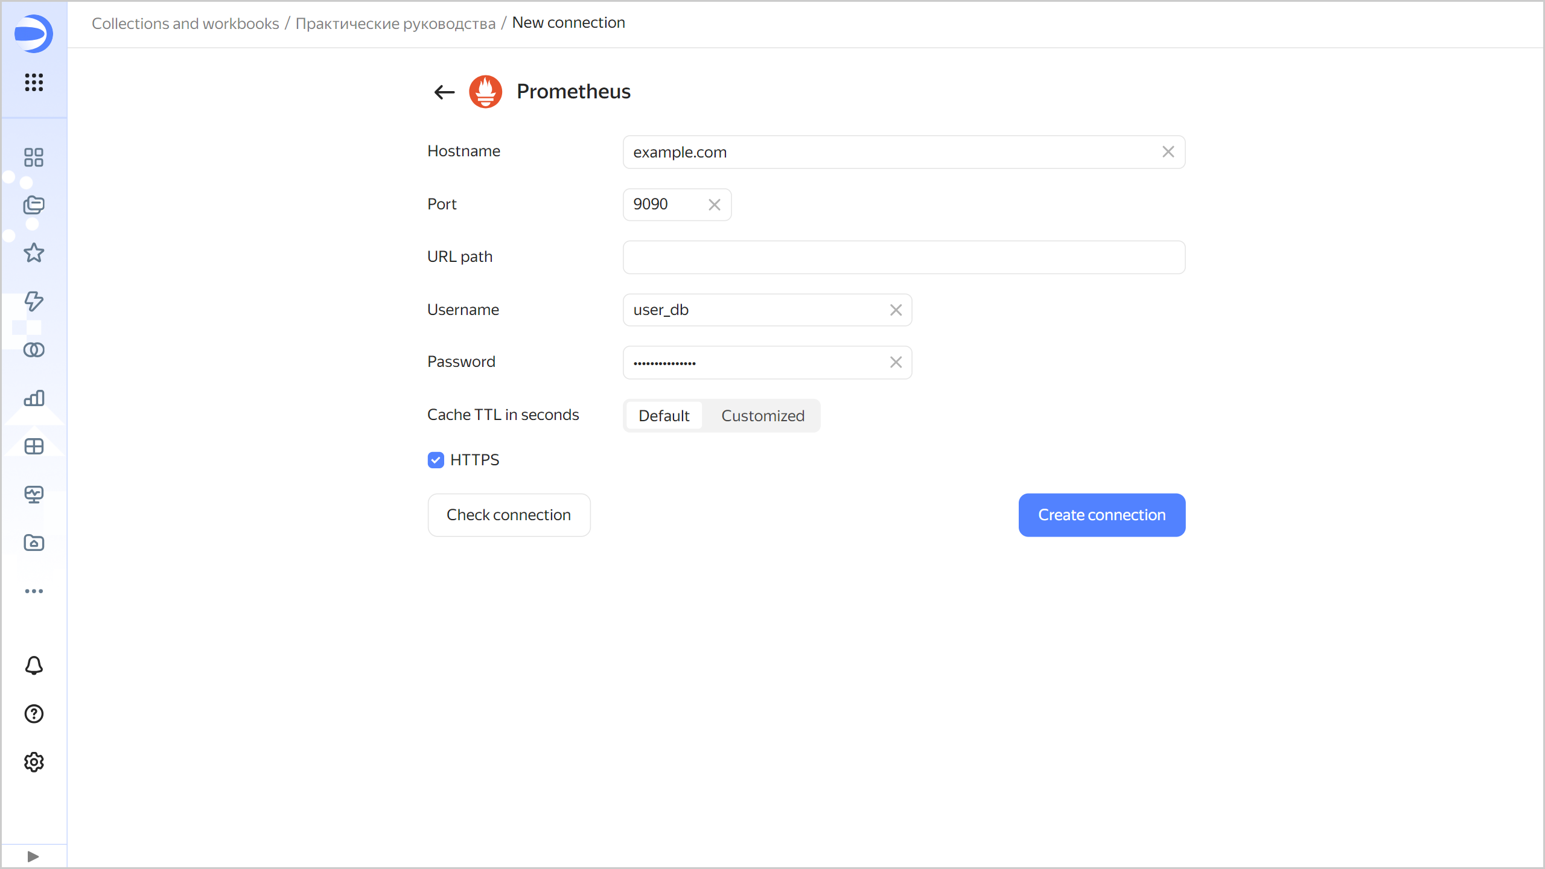Click the back arrow beside Prometheus

[444, 92]
